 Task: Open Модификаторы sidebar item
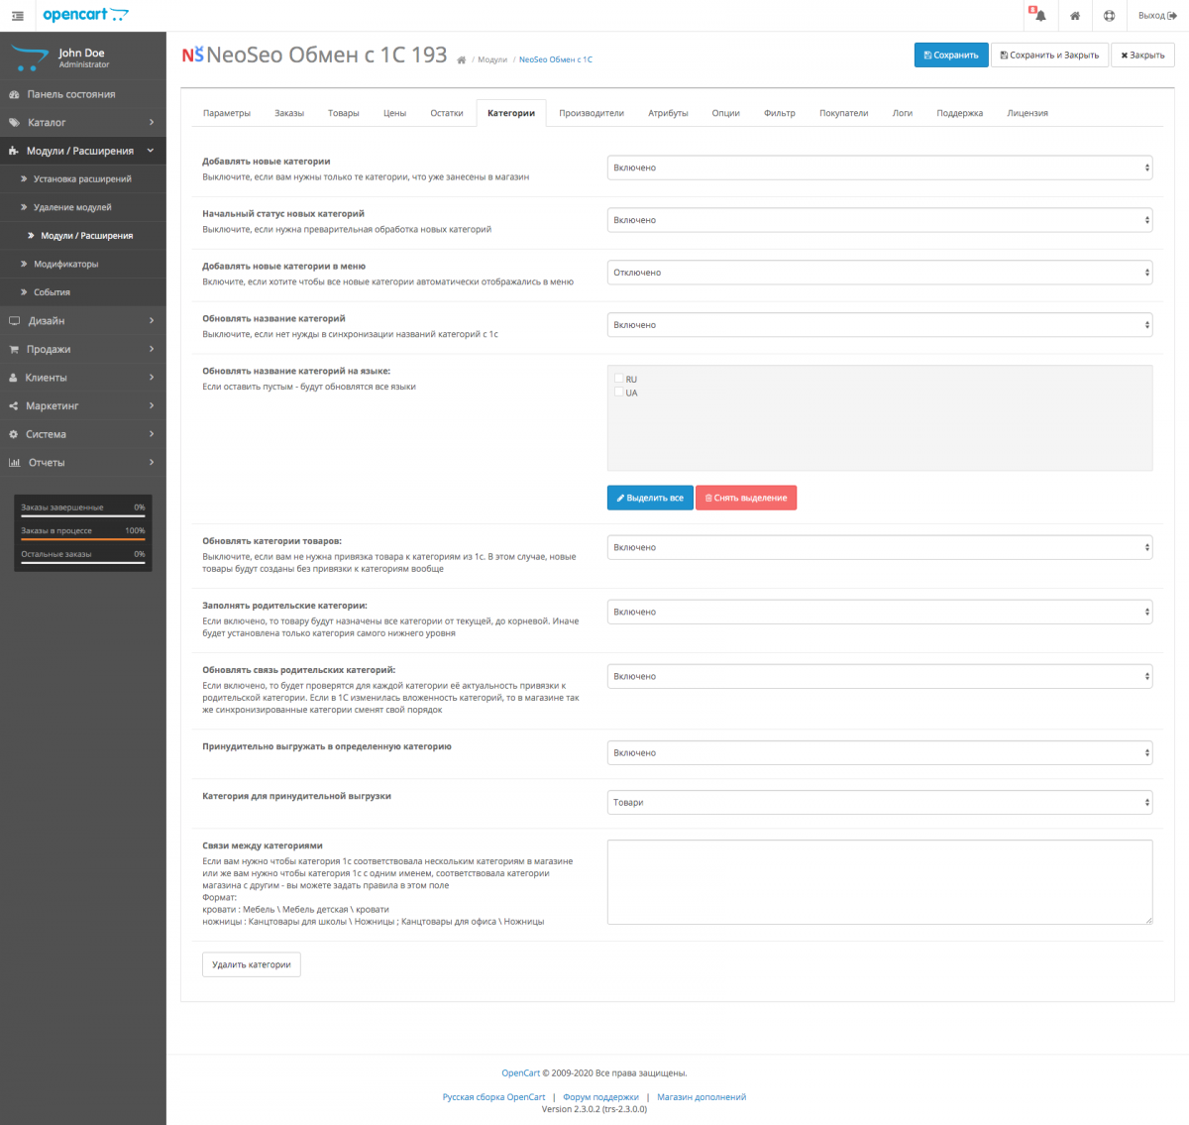[x=83, y=265]
